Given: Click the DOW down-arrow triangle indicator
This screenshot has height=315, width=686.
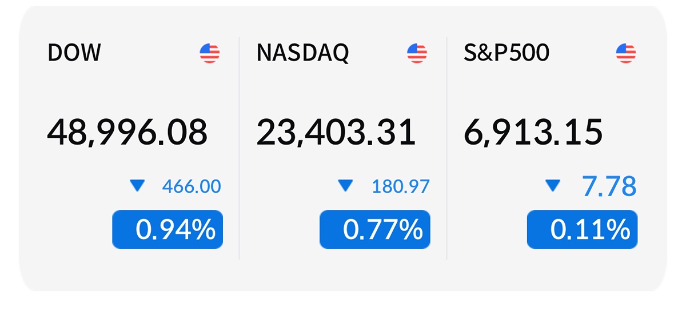Looking at the screenshot, I should pos(137,185).
